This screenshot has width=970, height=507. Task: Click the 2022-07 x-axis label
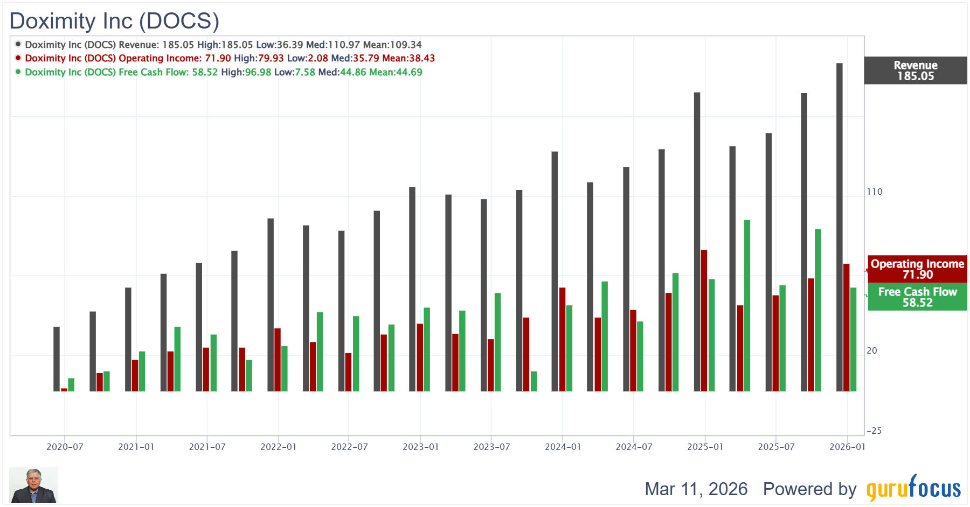(350, 447)
